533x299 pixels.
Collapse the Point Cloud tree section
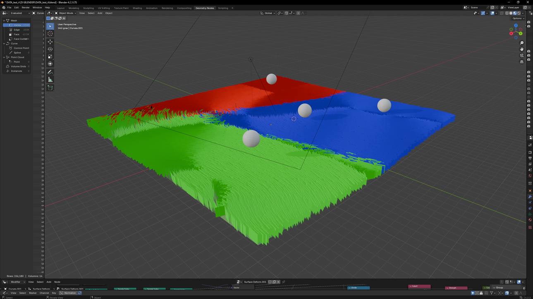(x=4, y=57)
